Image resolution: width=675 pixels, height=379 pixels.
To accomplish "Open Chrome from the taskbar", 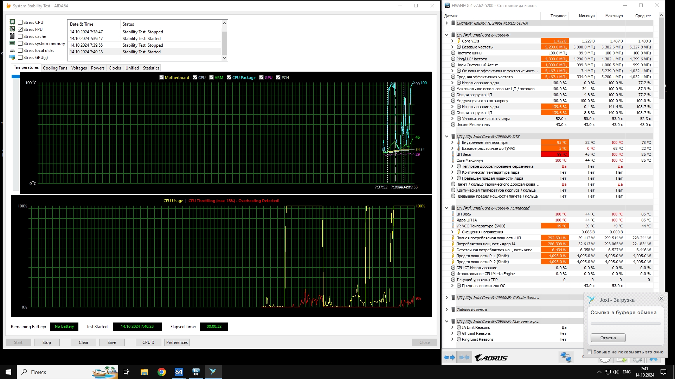I will pos(162,372).
